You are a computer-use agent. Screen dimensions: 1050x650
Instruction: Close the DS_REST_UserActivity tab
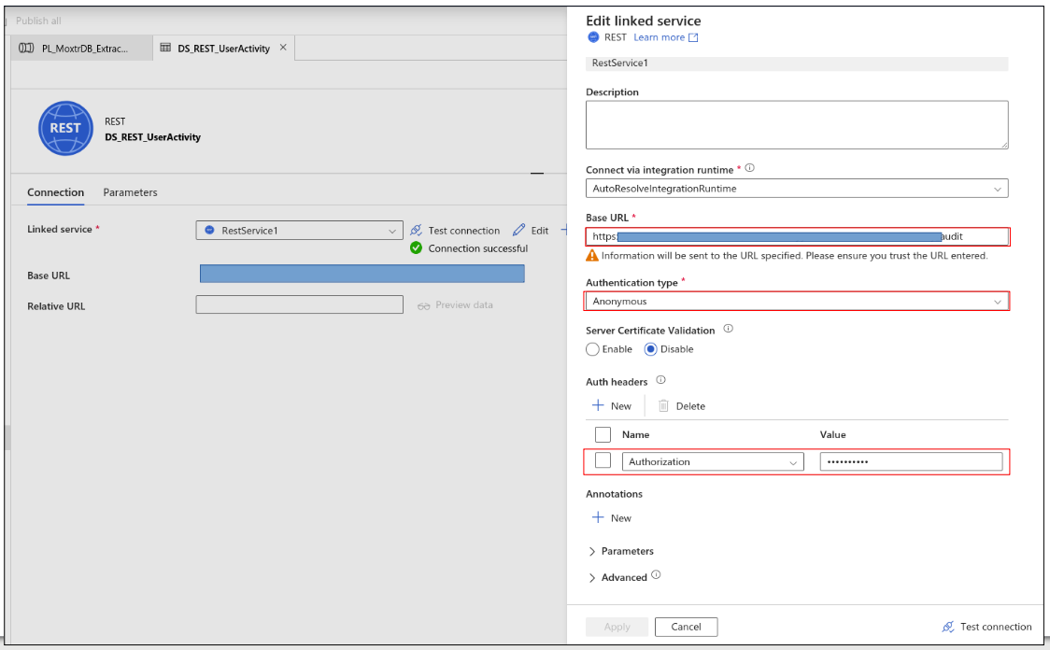pyautogui.click(x=283, y=48)
